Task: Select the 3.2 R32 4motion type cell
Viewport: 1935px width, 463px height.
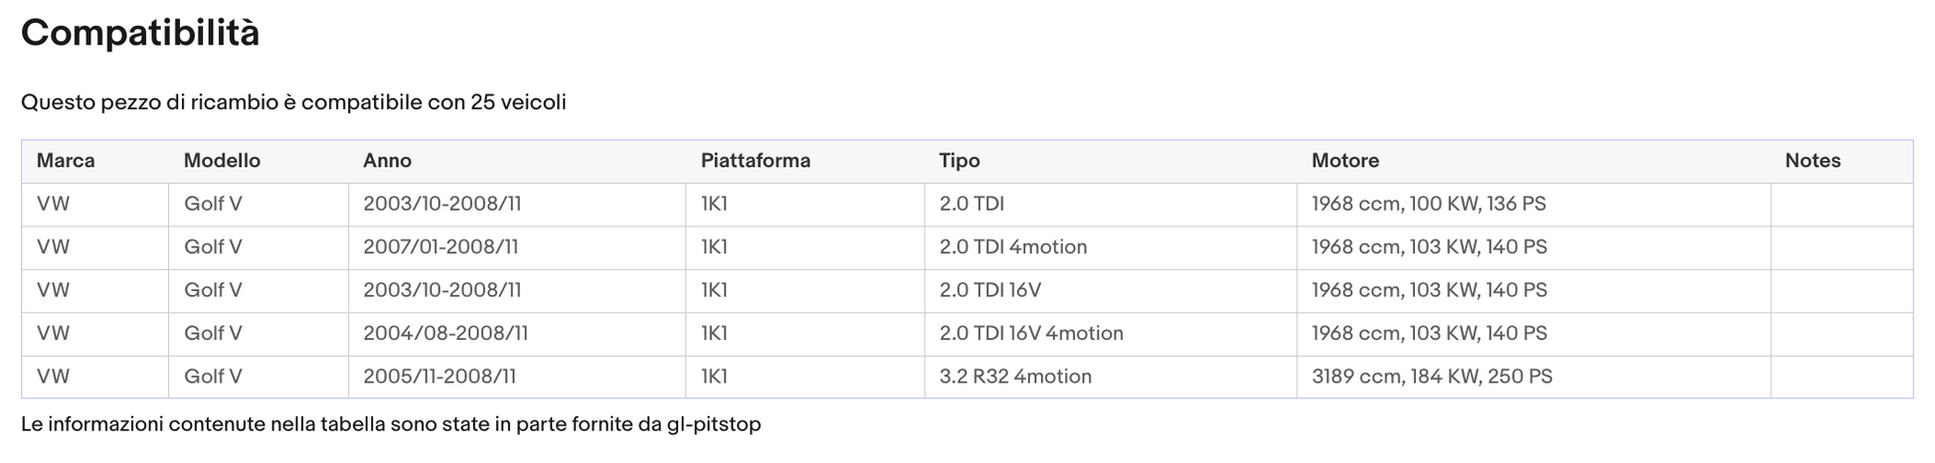Action: [x=1111, y=377]
